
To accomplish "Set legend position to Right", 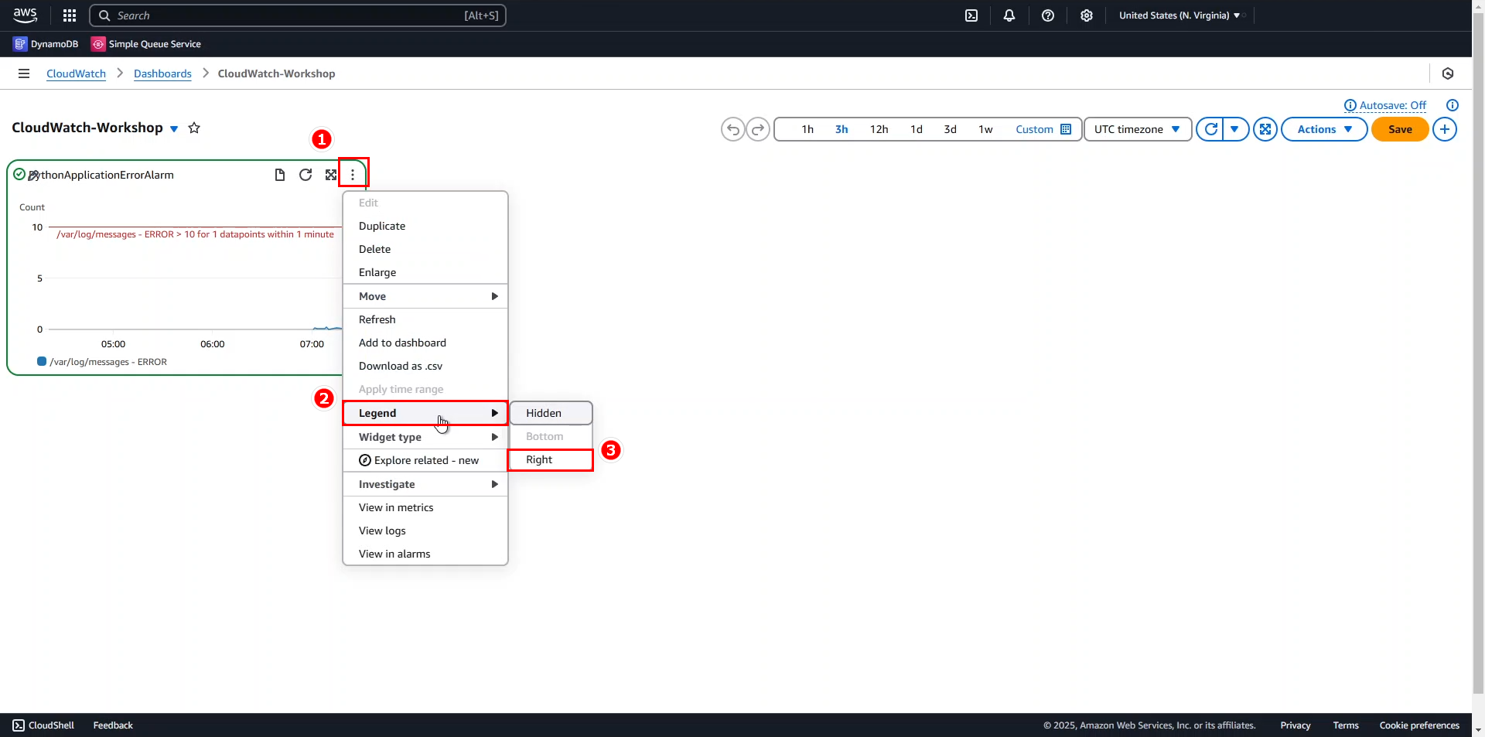I will [551, 459].
